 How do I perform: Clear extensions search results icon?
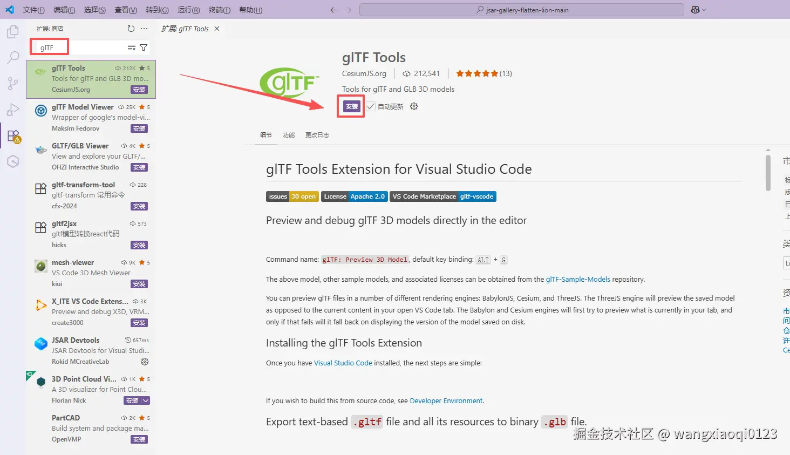click(131, 47)
